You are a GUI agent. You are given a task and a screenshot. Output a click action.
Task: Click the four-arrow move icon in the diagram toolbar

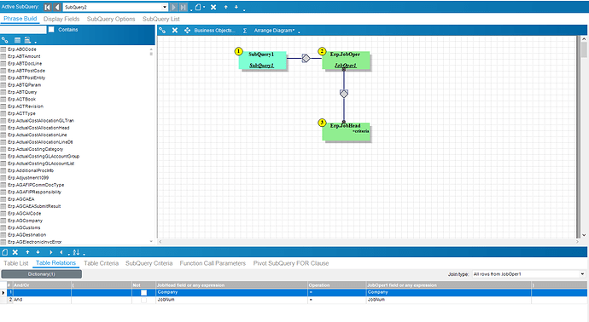pyautogui.click(x=187, y=31)
